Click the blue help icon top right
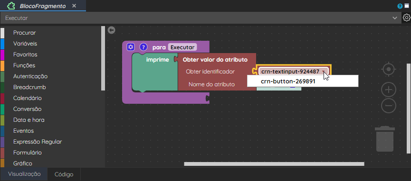This screenshot has width=411, height=181. (400, 6)
